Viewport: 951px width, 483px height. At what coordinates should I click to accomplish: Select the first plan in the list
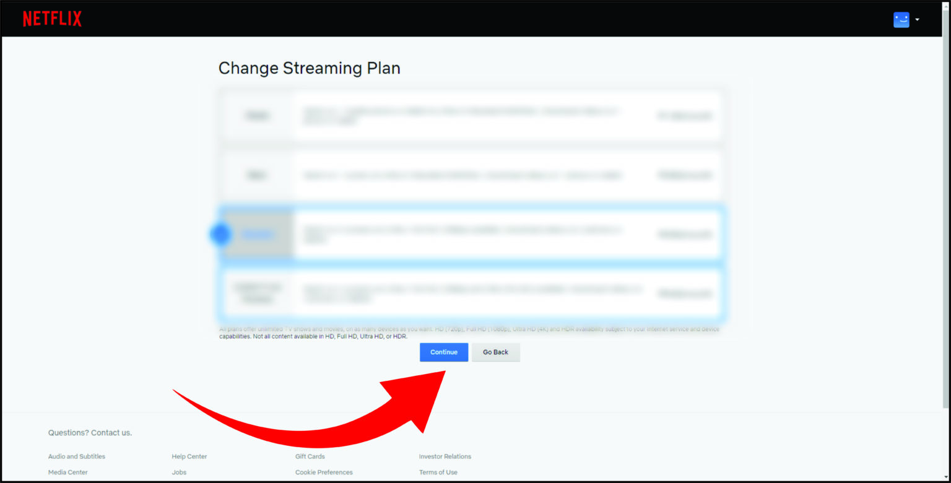tap(256, 115)
